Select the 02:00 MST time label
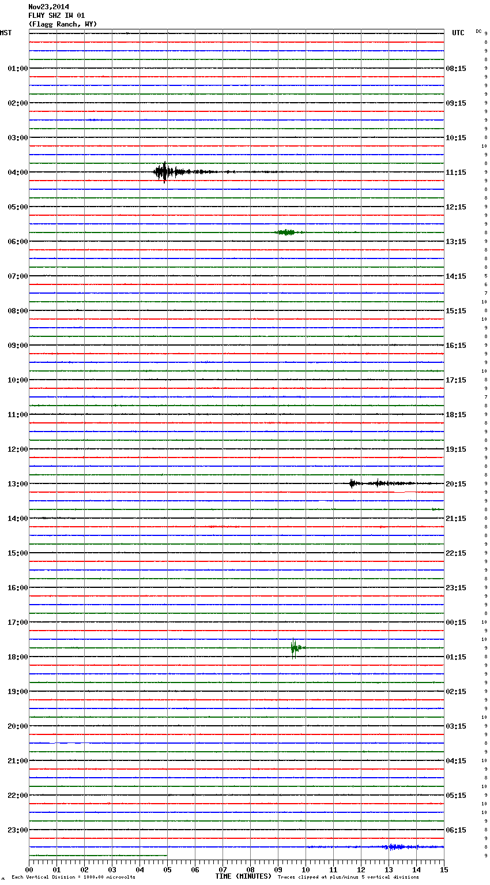This screenshot has height=885, width=490. [x=18, y=103]
